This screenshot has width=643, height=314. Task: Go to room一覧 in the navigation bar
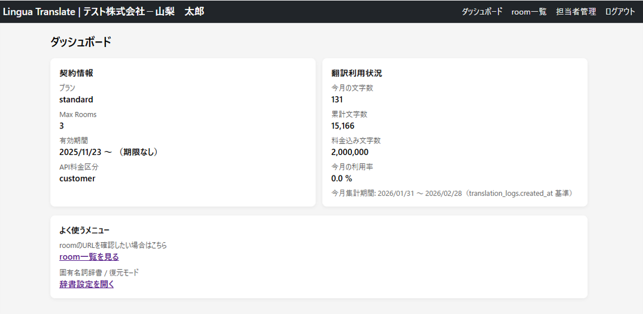[529, 11]
